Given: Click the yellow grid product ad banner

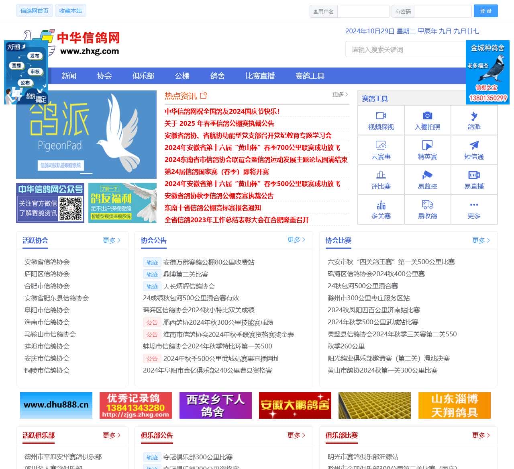Looking at the screenshot, I should 375,406.
